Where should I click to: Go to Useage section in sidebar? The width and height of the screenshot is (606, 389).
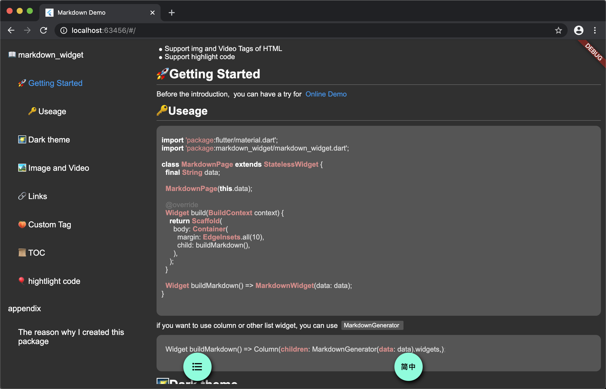tap(52, 111)
